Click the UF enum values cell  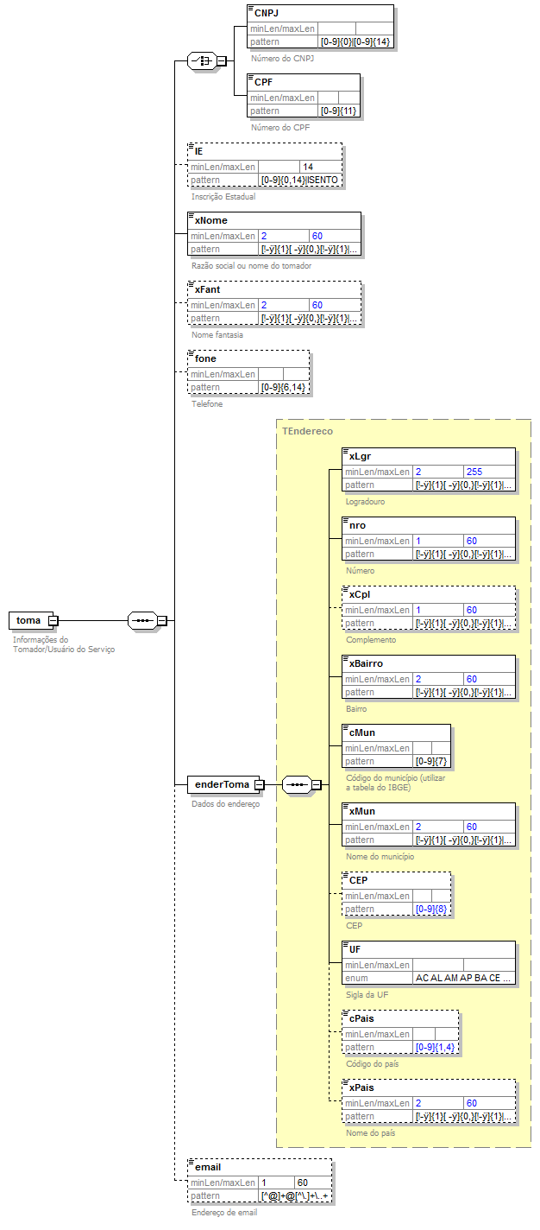(x=463, y=978)
